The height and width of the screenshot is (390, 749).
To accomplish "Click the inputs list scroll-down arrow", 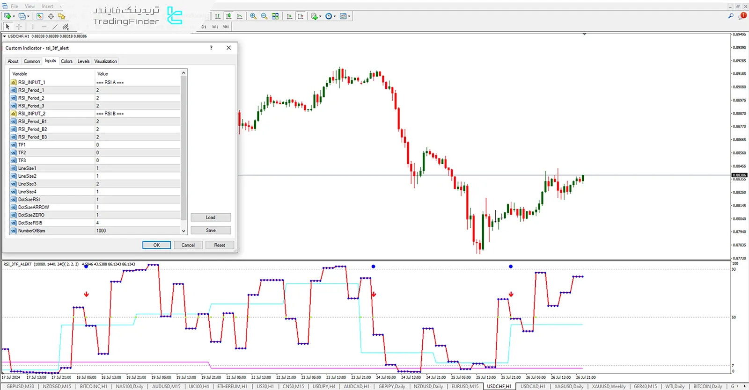I will coord(184,231).
